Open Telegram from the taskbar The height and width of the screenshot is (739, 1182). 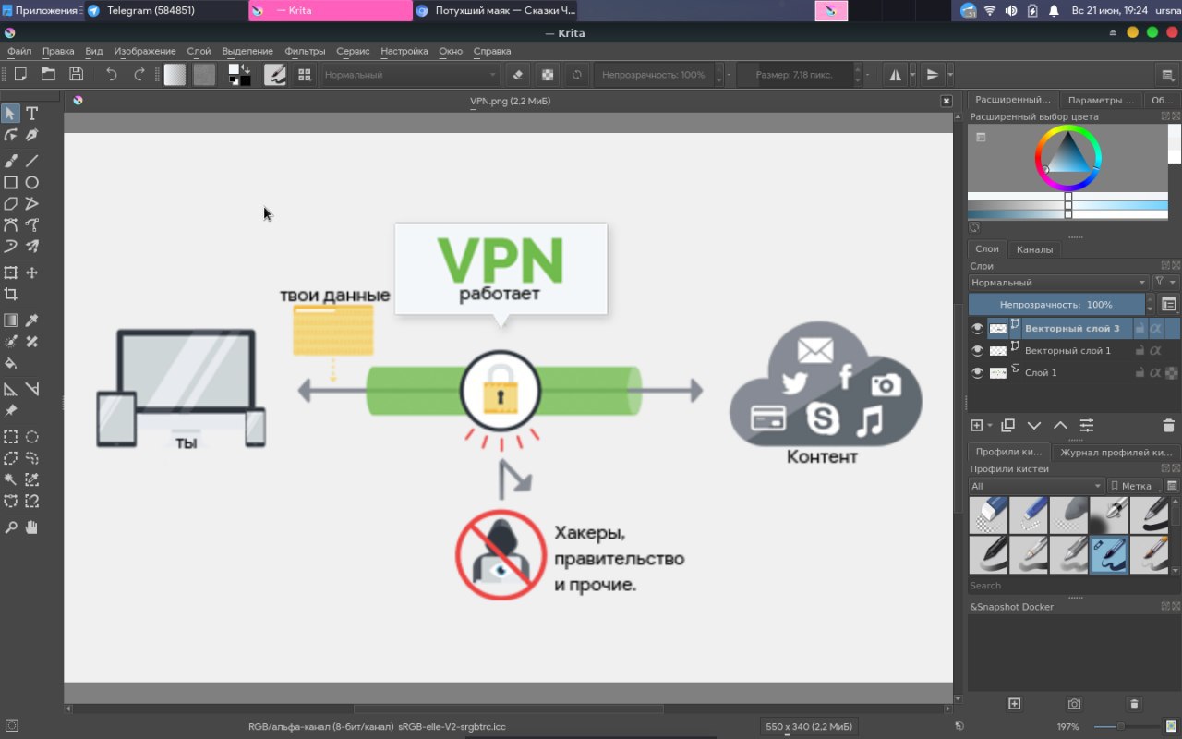click(165, 10)
